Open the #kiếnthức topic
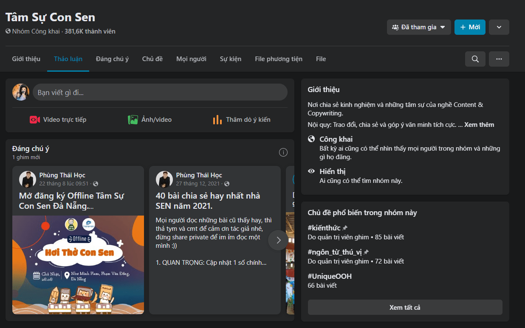Viewport: 525px width, 328px height. pos(324,228)
